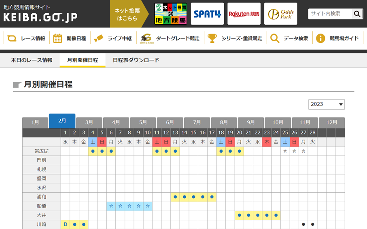Select the 12月 month tab
The image size is (367, 229).
pos(331,123)
